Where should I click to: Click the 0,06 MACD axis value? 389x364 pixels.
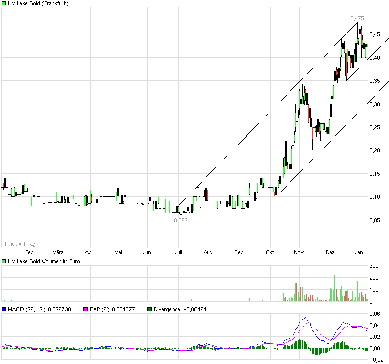[x=375, y=314]
